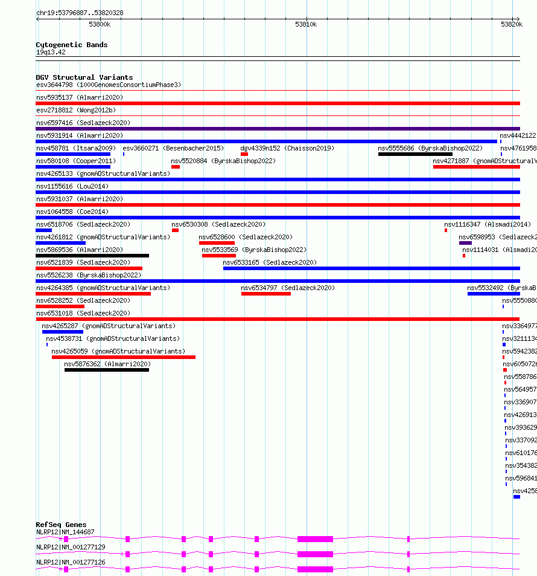The image size is (537, 576).
Task: Select the blue bar under nsv458781 Itsara2009
Action: [73, 154]
